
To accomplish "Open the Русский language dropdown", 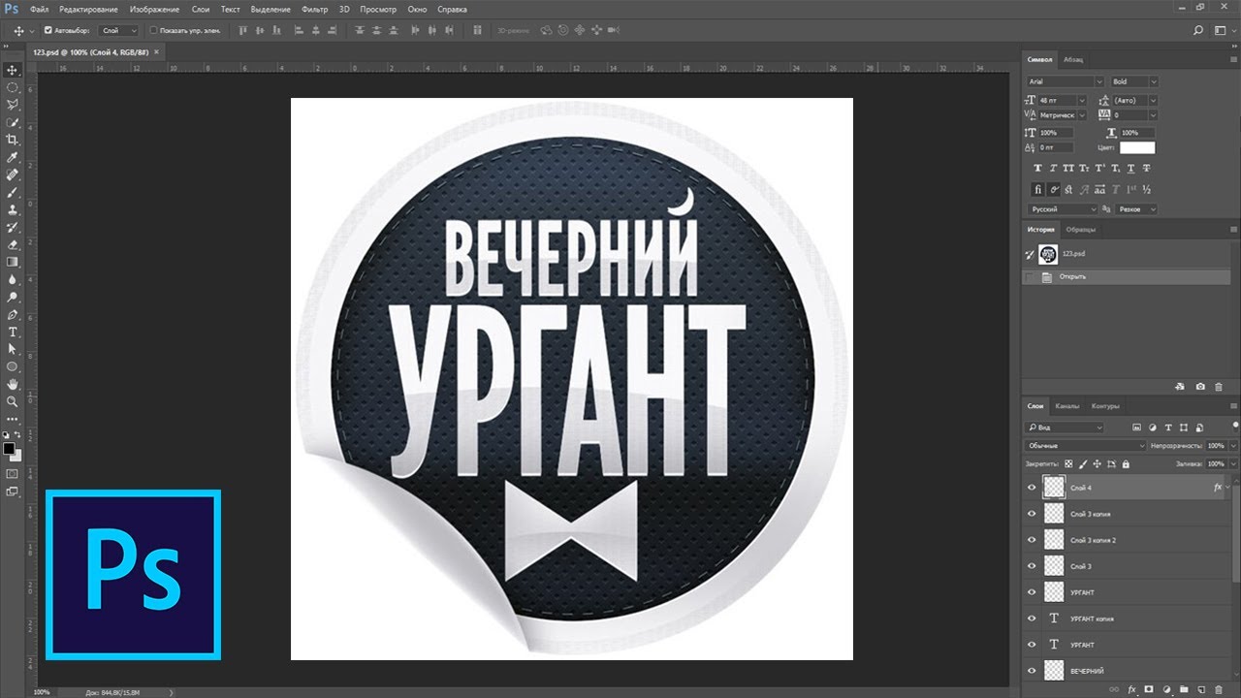I will pos(1064,209).
